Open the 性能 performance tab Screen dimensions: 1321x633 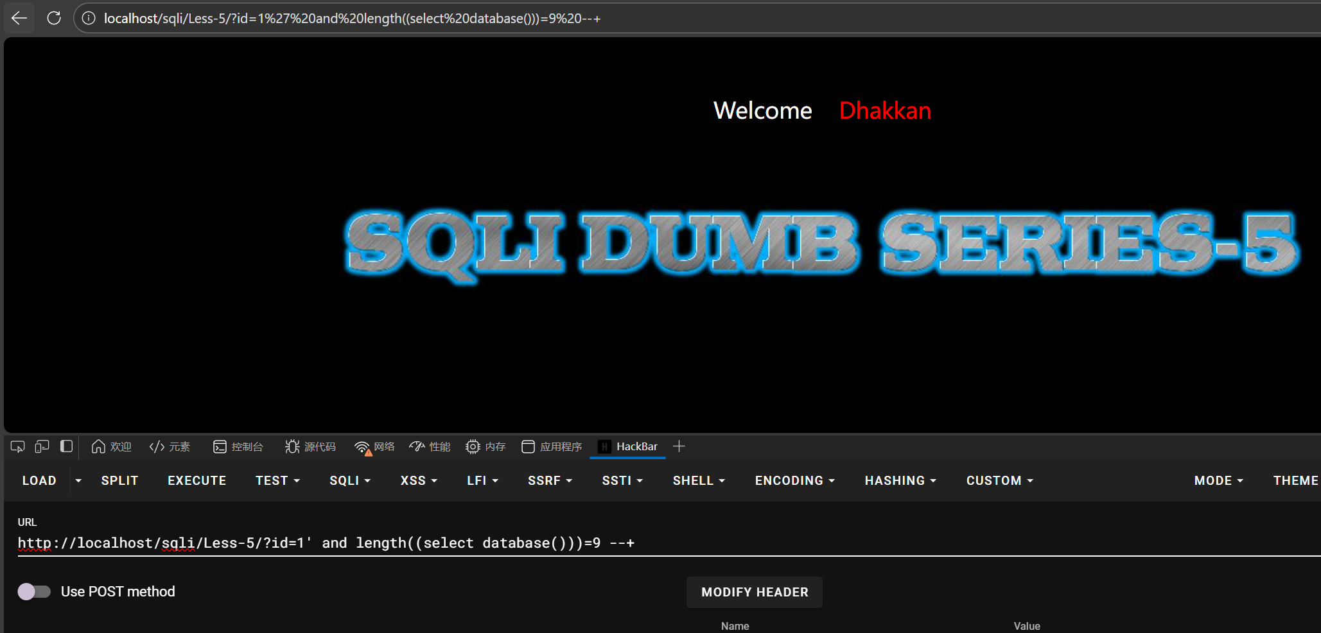pyautogui.click(x=430, y=446)
